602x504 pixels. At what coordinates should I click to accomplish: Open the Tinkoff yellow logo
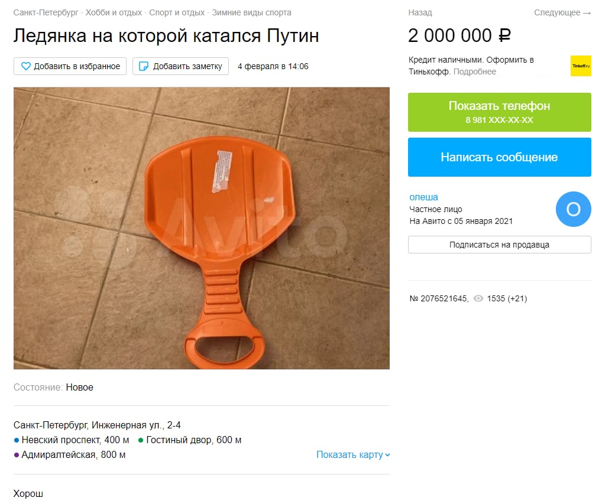581,66
